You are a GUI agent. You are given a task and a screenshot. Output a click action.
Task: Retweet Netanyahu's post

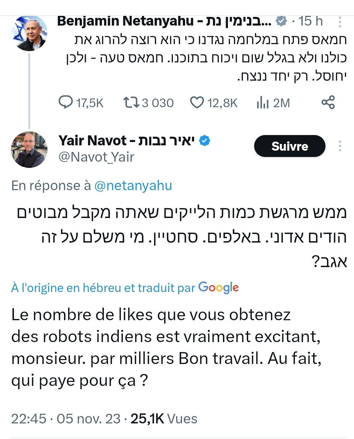tap(131, 102)
